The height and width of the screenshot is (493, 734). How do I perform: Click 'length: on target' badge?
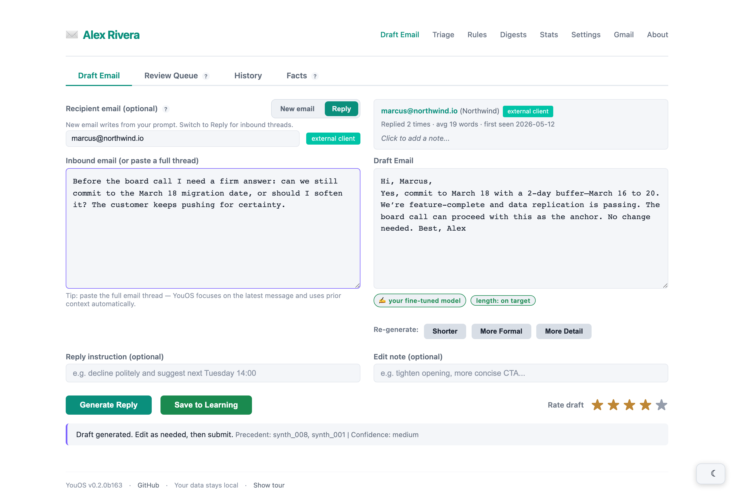[503, 300]
